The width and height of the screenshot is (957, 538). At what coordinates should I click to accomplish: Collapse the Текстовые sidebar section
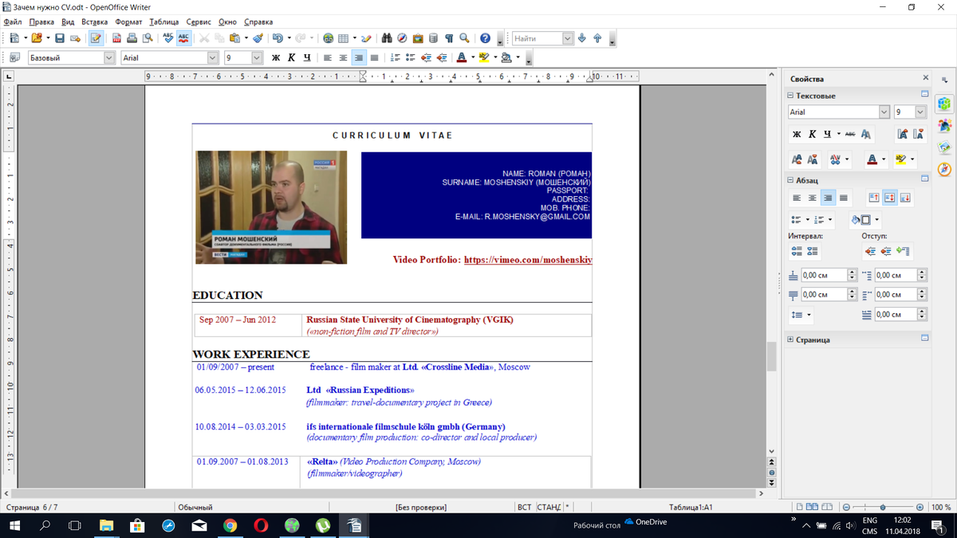790,96
